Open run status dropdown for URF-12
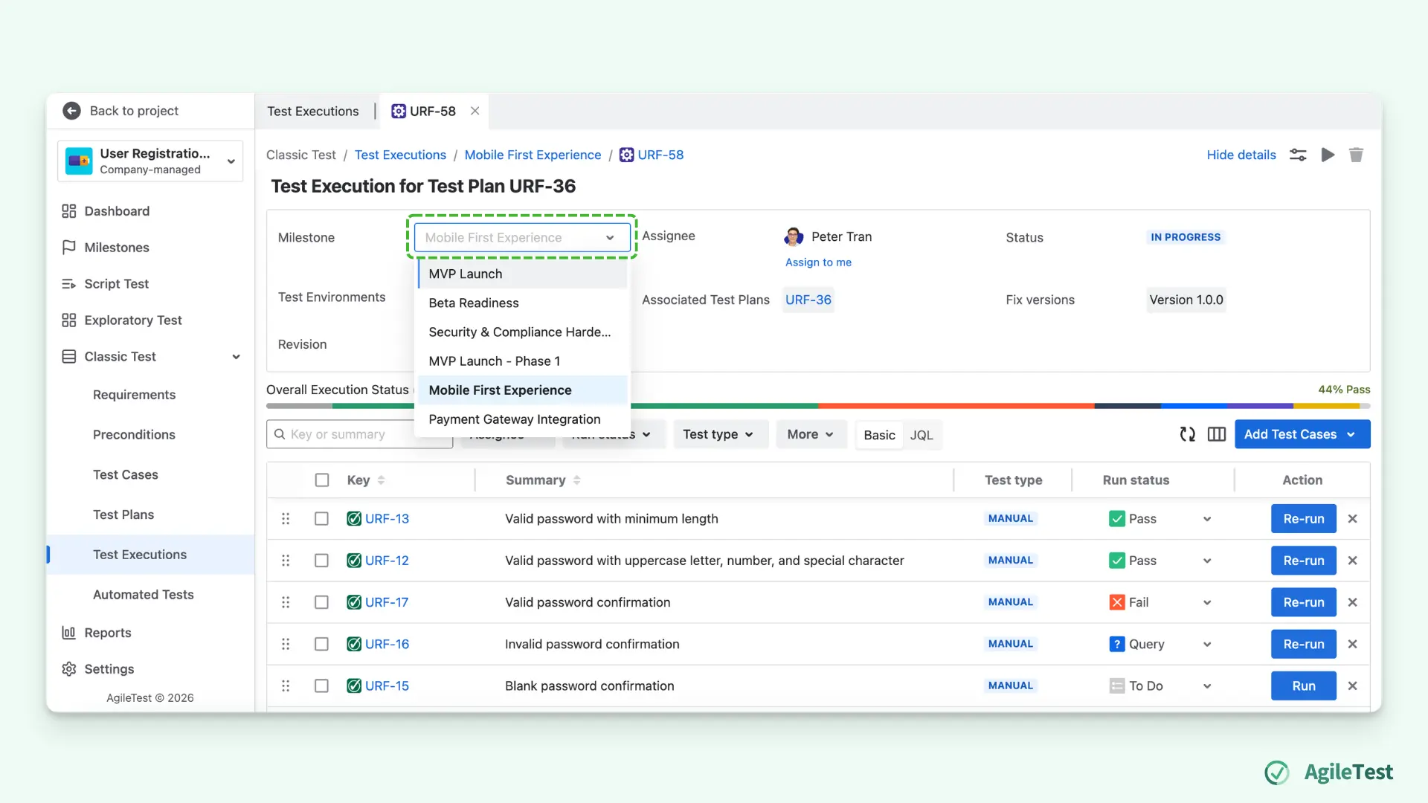This screenshot has width=1428, height=803. 1207,561
